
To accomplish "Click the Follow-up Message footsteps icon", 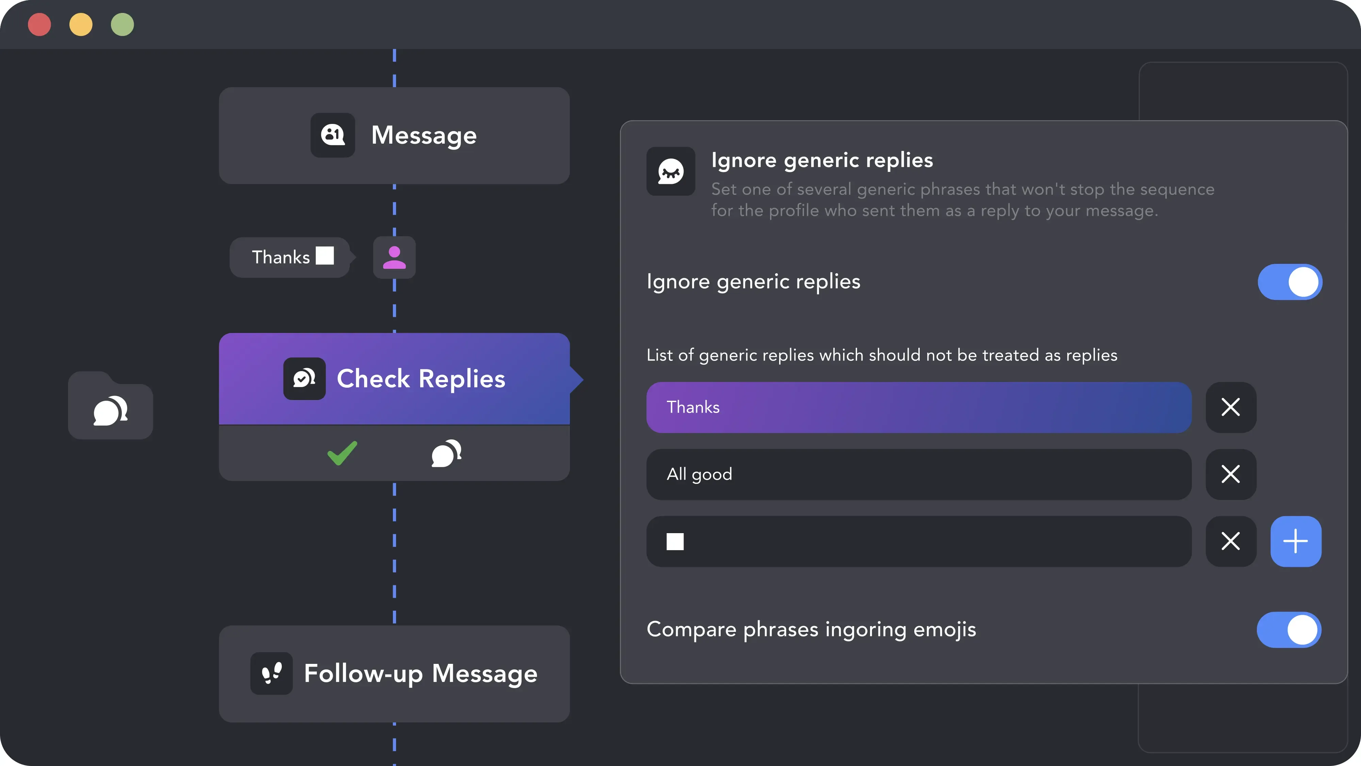I will pos(272,673).
